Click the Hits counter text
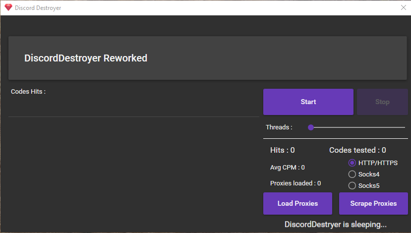Viewport: 411px width, 233px height. pyautogui.click(x=283, y=150)
